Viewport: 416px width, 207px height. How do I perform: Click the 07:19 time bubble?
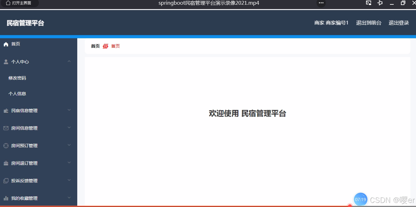pos(360,199)
